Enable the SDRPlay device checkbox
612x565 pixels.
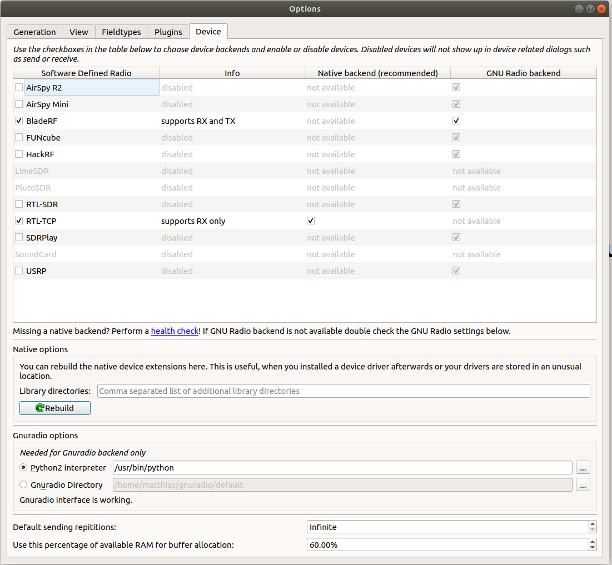point(19,237)
